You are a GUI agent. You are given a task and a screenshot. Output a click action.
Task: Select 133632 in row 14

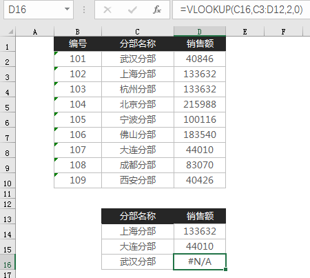pos(200,231)
